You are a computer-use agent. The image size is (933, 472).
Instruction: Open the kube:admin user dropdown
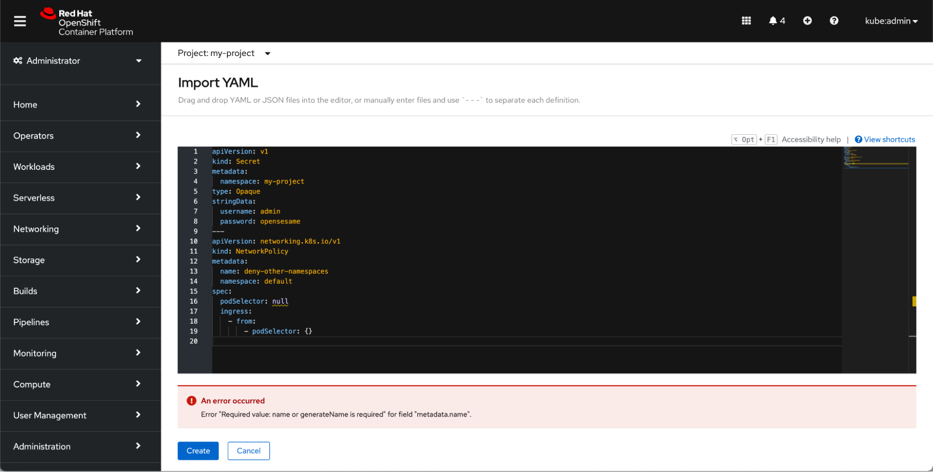891,21
